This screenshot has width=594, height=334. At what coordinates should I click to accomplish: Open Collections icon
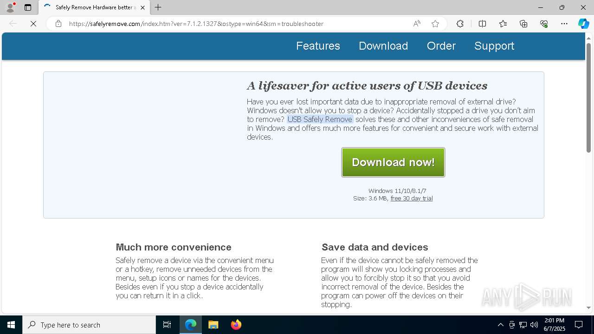523,24
